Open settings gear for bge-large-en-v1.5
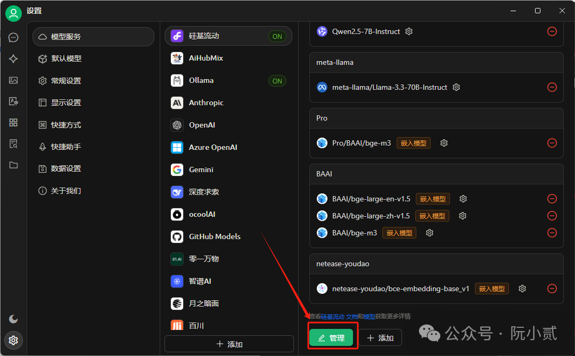Viewport: 575px width, 356px height. point(463,199)
